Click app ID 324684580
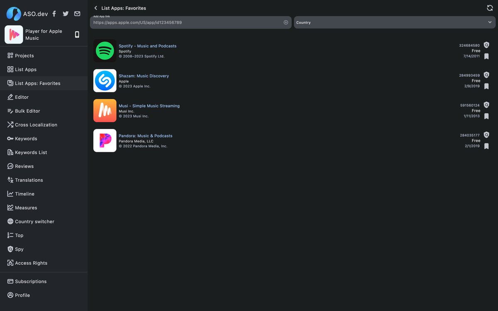The image size is (498, 311). click(x=469, y=46)
